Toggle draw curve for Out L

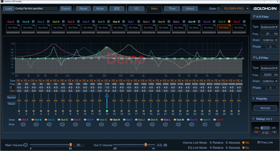tap(162, 120)
